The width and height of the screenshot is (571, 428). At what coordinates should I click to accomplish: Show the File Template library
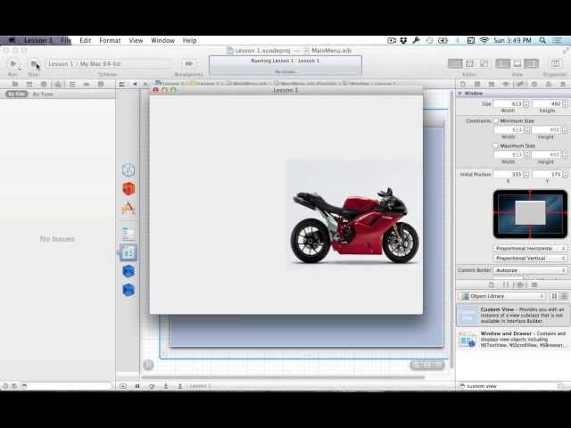(492, 284)
